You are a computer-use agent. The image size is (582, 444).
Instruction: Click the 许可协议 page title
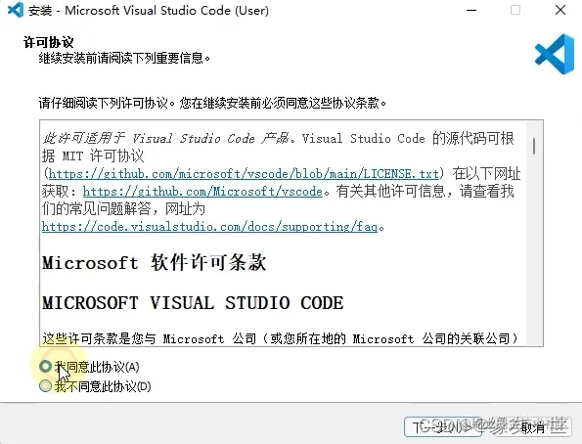49,42
